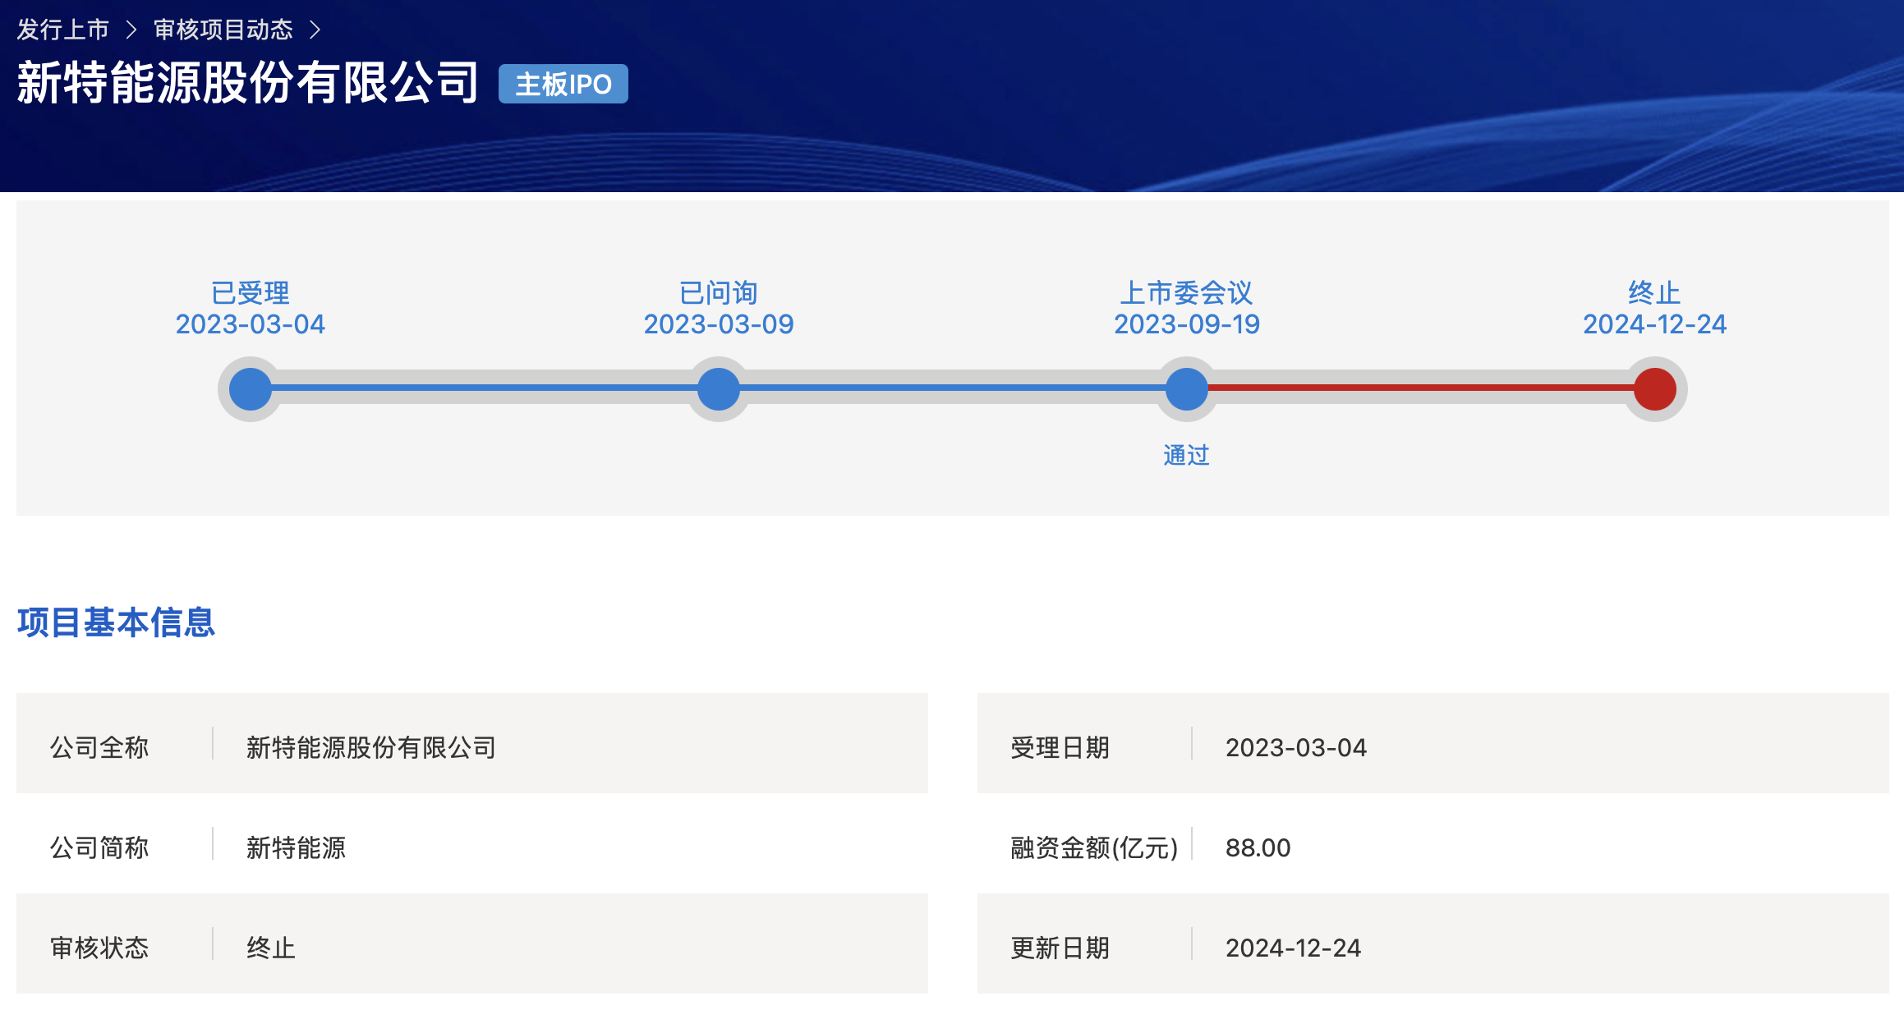Click the 上市委会议 blue timeline node

[1186, 388]
